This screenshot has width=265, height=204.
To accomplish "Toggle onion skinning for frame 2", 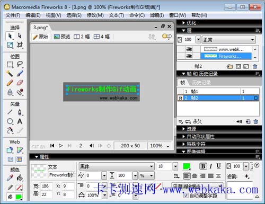I will coord(180,98).
